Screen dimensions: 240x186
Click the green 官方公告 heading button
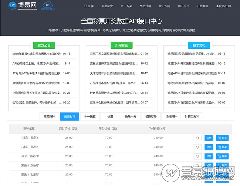click(x=44, y=45)
